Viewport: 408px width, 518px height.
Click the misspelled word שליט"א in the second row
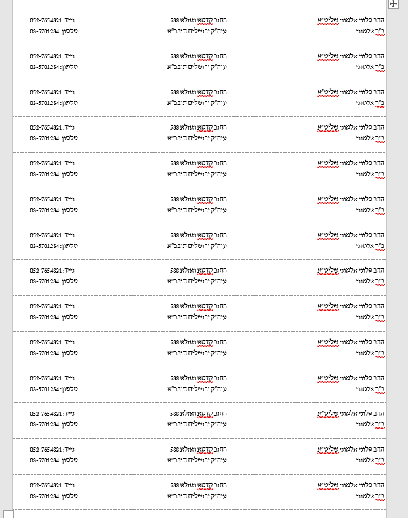pyautogui.click(x=328, y=56)
